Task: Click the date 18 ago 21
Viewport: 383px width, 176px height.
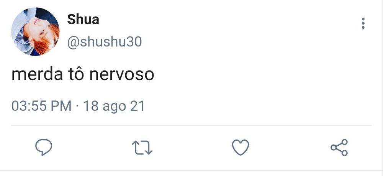Action: coord(114,107)
